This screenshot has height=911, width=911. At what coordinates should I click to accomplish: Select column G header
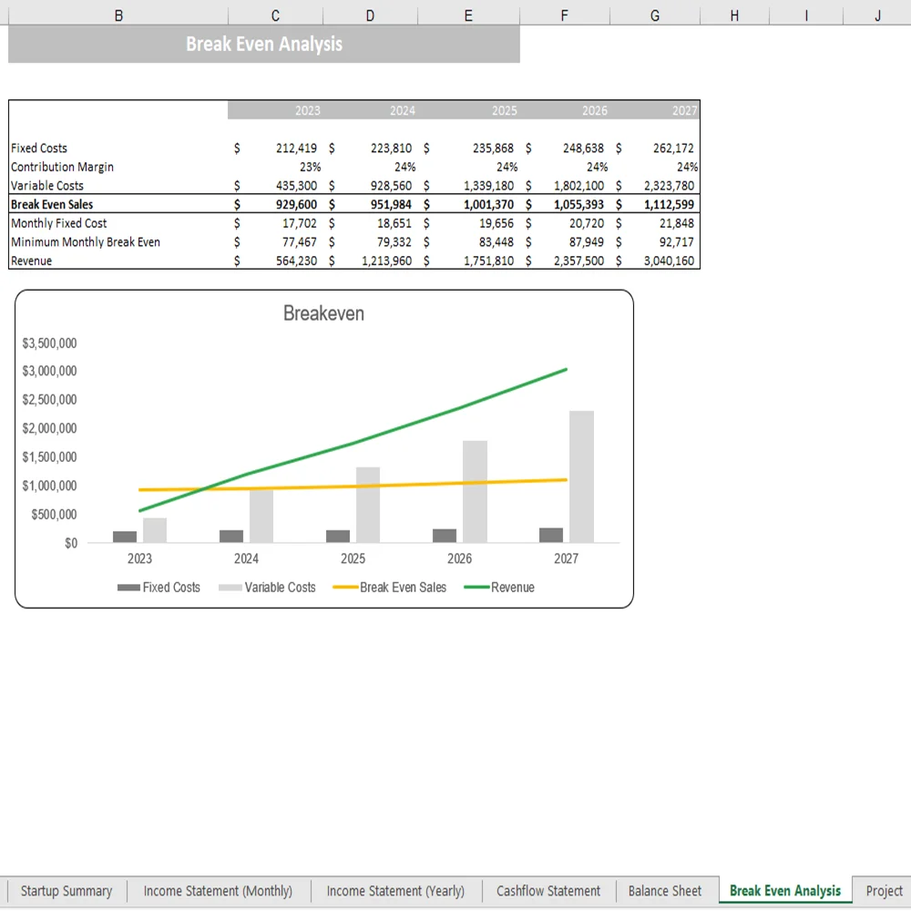pyautogui.click(x=654, y=15)
